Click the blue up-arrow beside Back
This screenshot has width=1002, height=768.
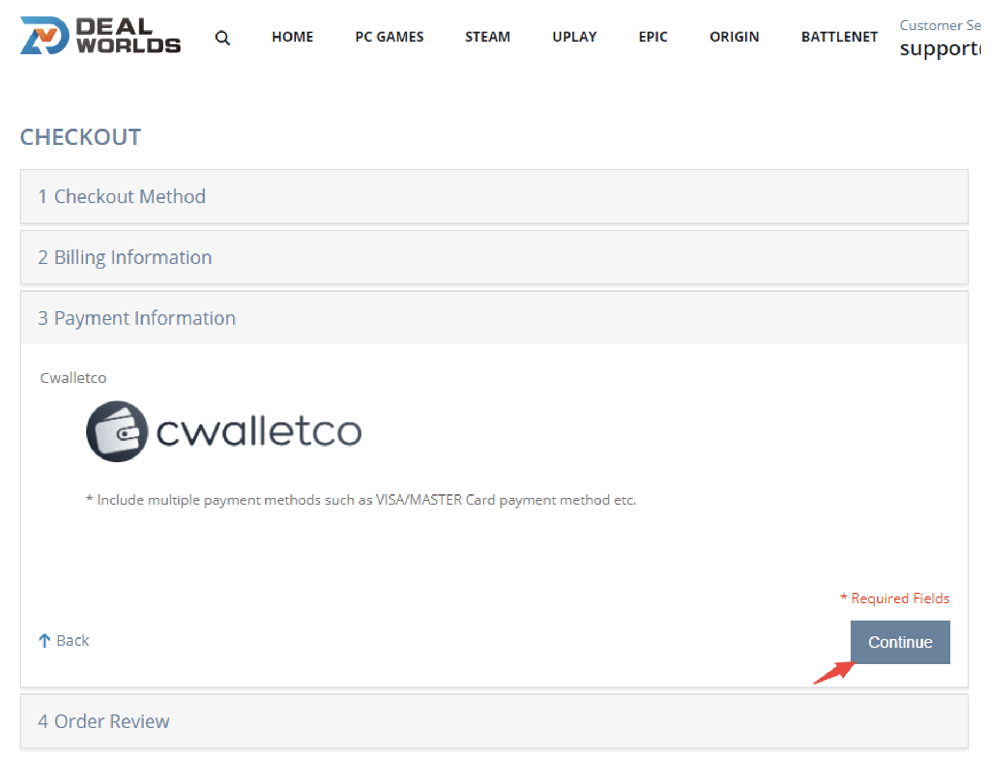tap(45, 640)
